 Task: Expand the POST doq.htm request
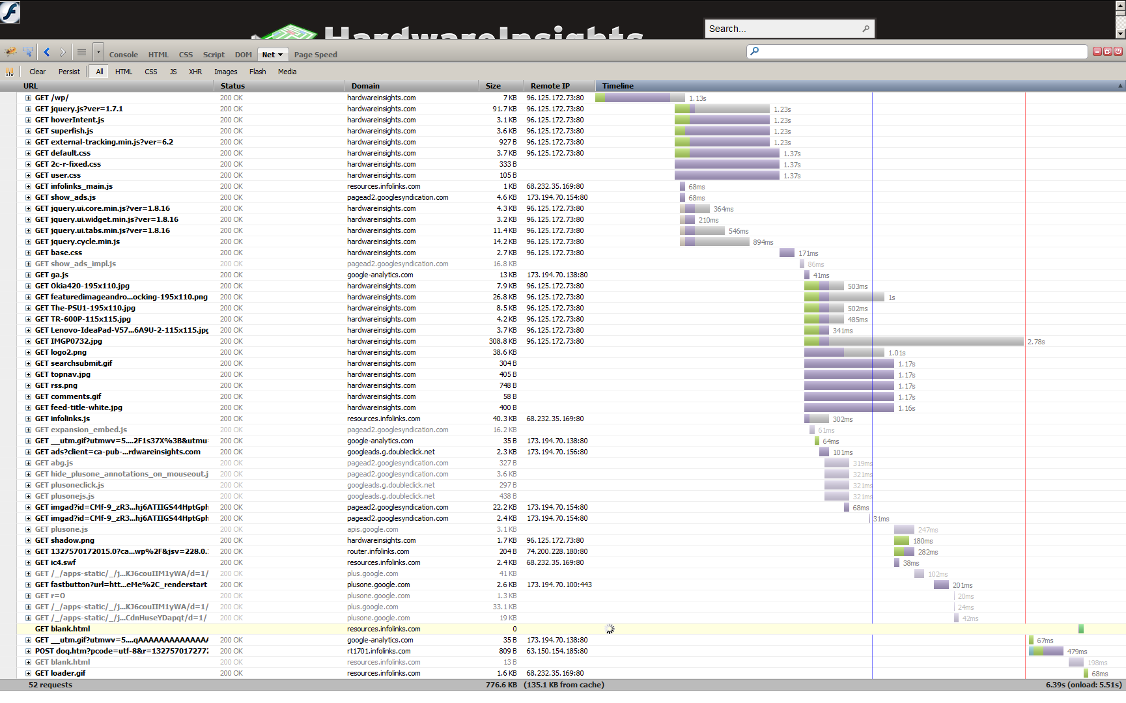[x=28, y=652]
